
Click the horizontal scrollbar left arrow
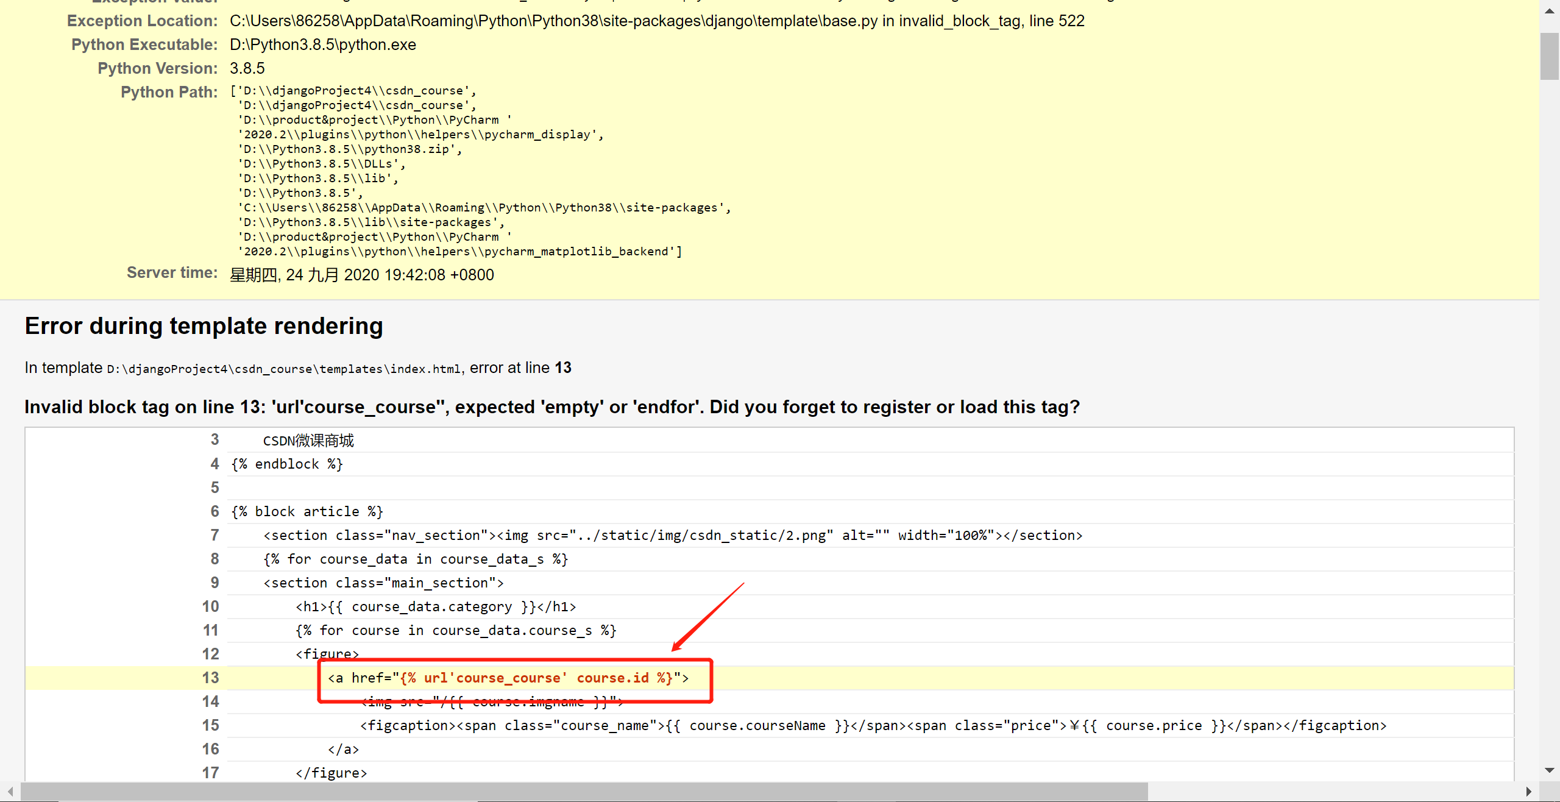click(x=10, y=791)
